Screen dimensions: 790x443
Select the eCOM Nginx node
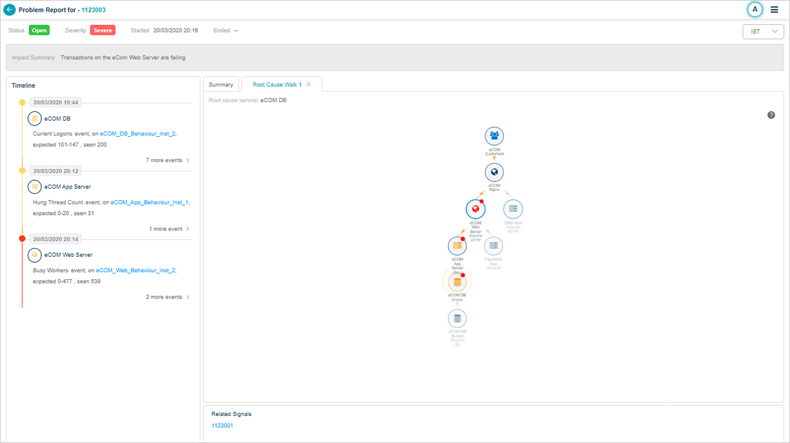[494, 173]
